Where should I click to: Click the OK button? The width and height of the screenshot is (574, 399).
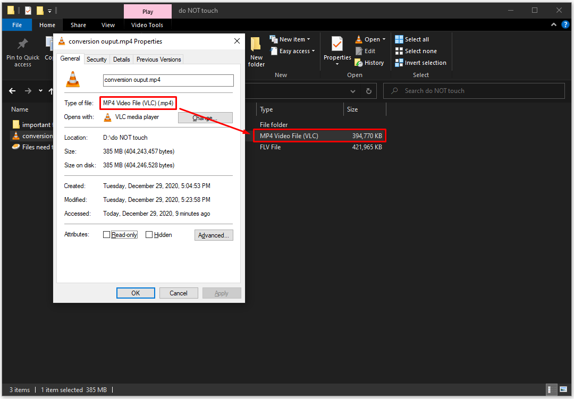point(136,293)
